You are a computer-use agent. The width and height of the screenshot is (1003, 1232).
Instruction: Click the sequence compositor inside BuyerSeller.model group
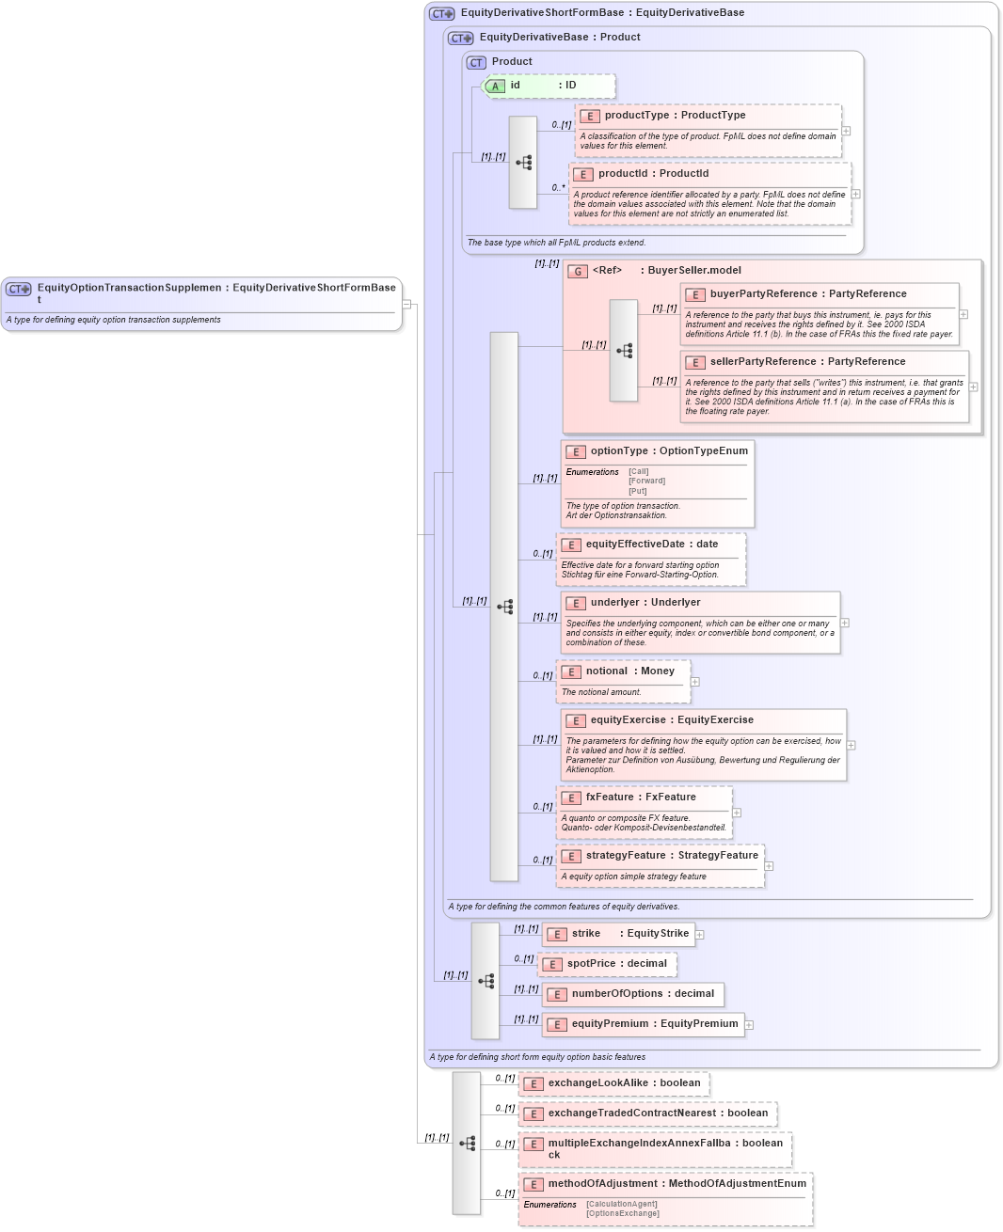[624, 351]
